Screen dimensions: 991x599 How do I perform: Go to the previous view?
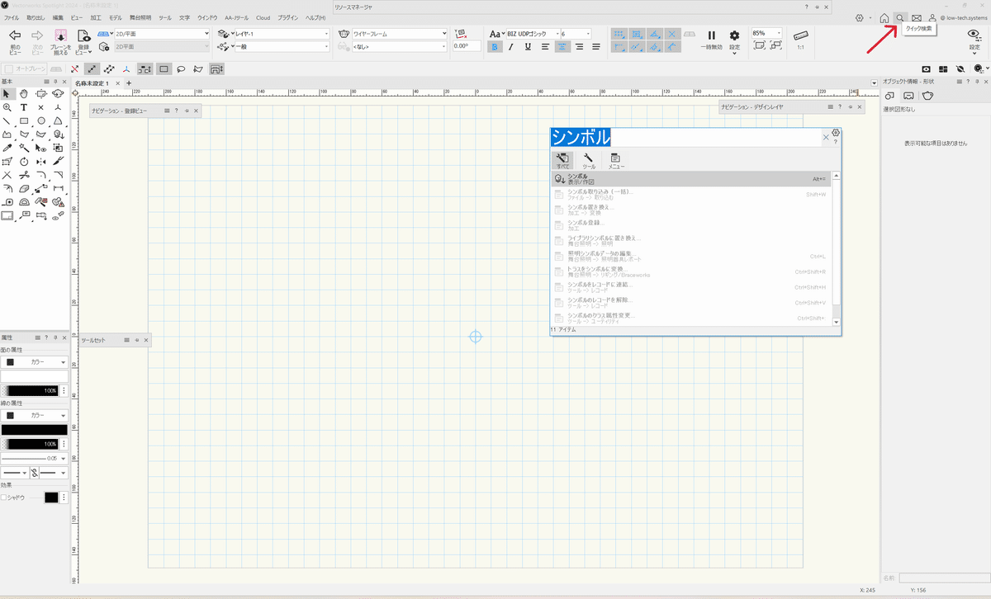click(14, 40)
